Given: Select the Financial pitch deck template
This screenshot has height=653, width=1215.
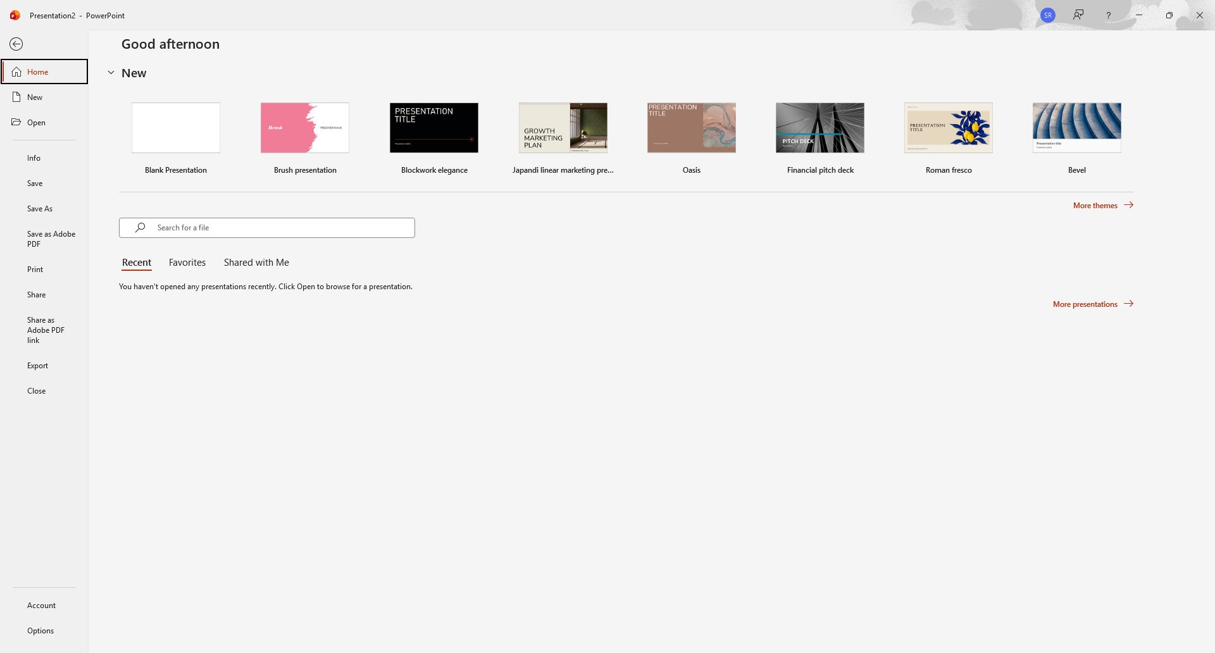Looking at the screenshot, I should 820,128.
